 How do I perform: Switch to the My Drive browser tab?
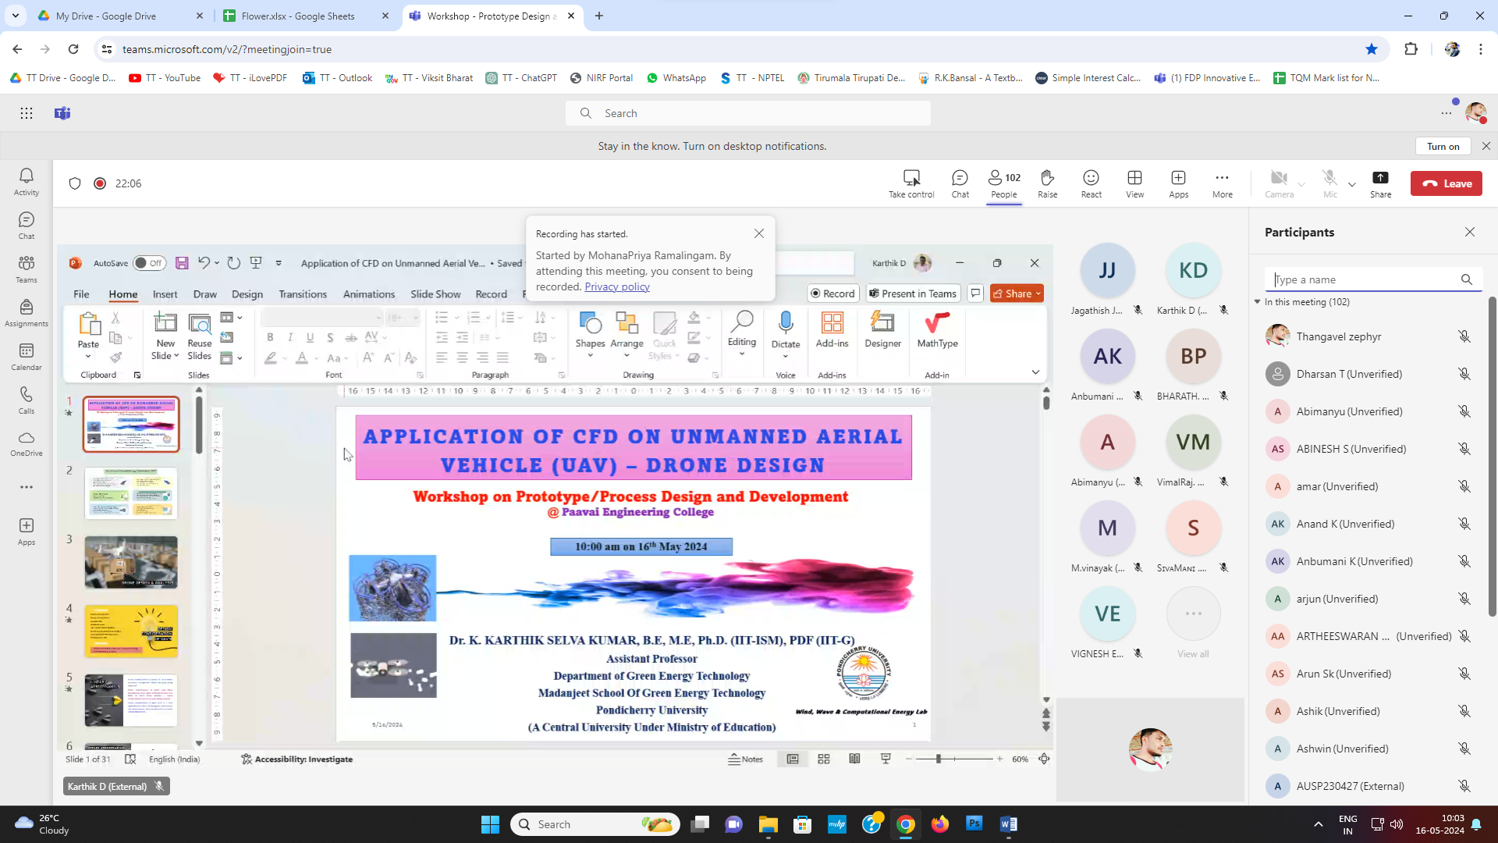tap(106, 16)
